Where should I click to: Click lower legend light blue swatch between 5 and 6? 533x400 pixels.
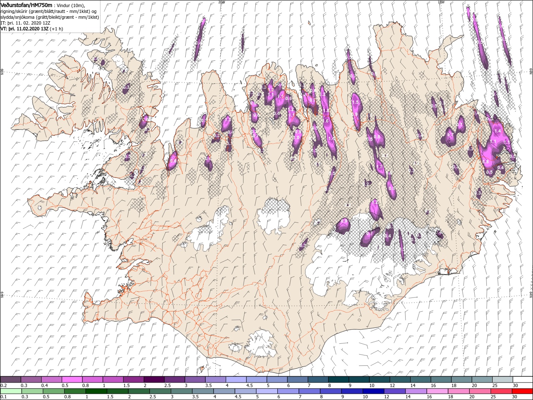point(266,391)
